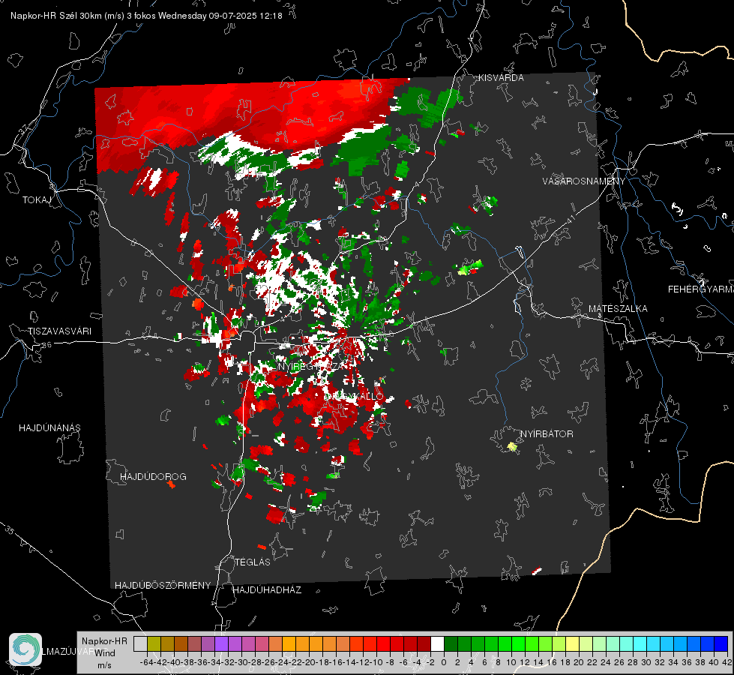This screenshot has height=675, width=734.
Task: Pick the deep blue 40 to 42 swatch
Action: click(x=721, y=643)
